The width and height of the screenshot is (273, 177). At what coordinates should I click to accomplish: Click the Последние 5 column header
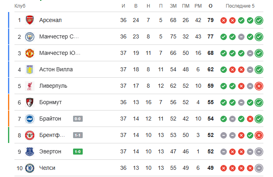pyautogui.click(x=240, y=6)
